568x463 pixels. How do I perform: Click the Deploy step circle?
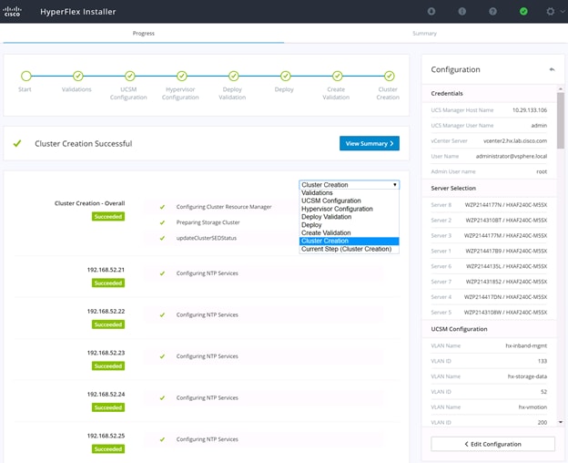tap(286, 76)
